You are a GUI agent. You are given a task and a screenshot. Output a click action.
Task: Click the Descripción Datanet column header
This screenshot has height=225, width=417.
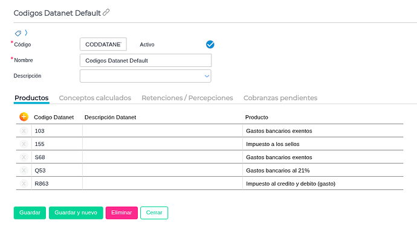click(x=110, y=117)
